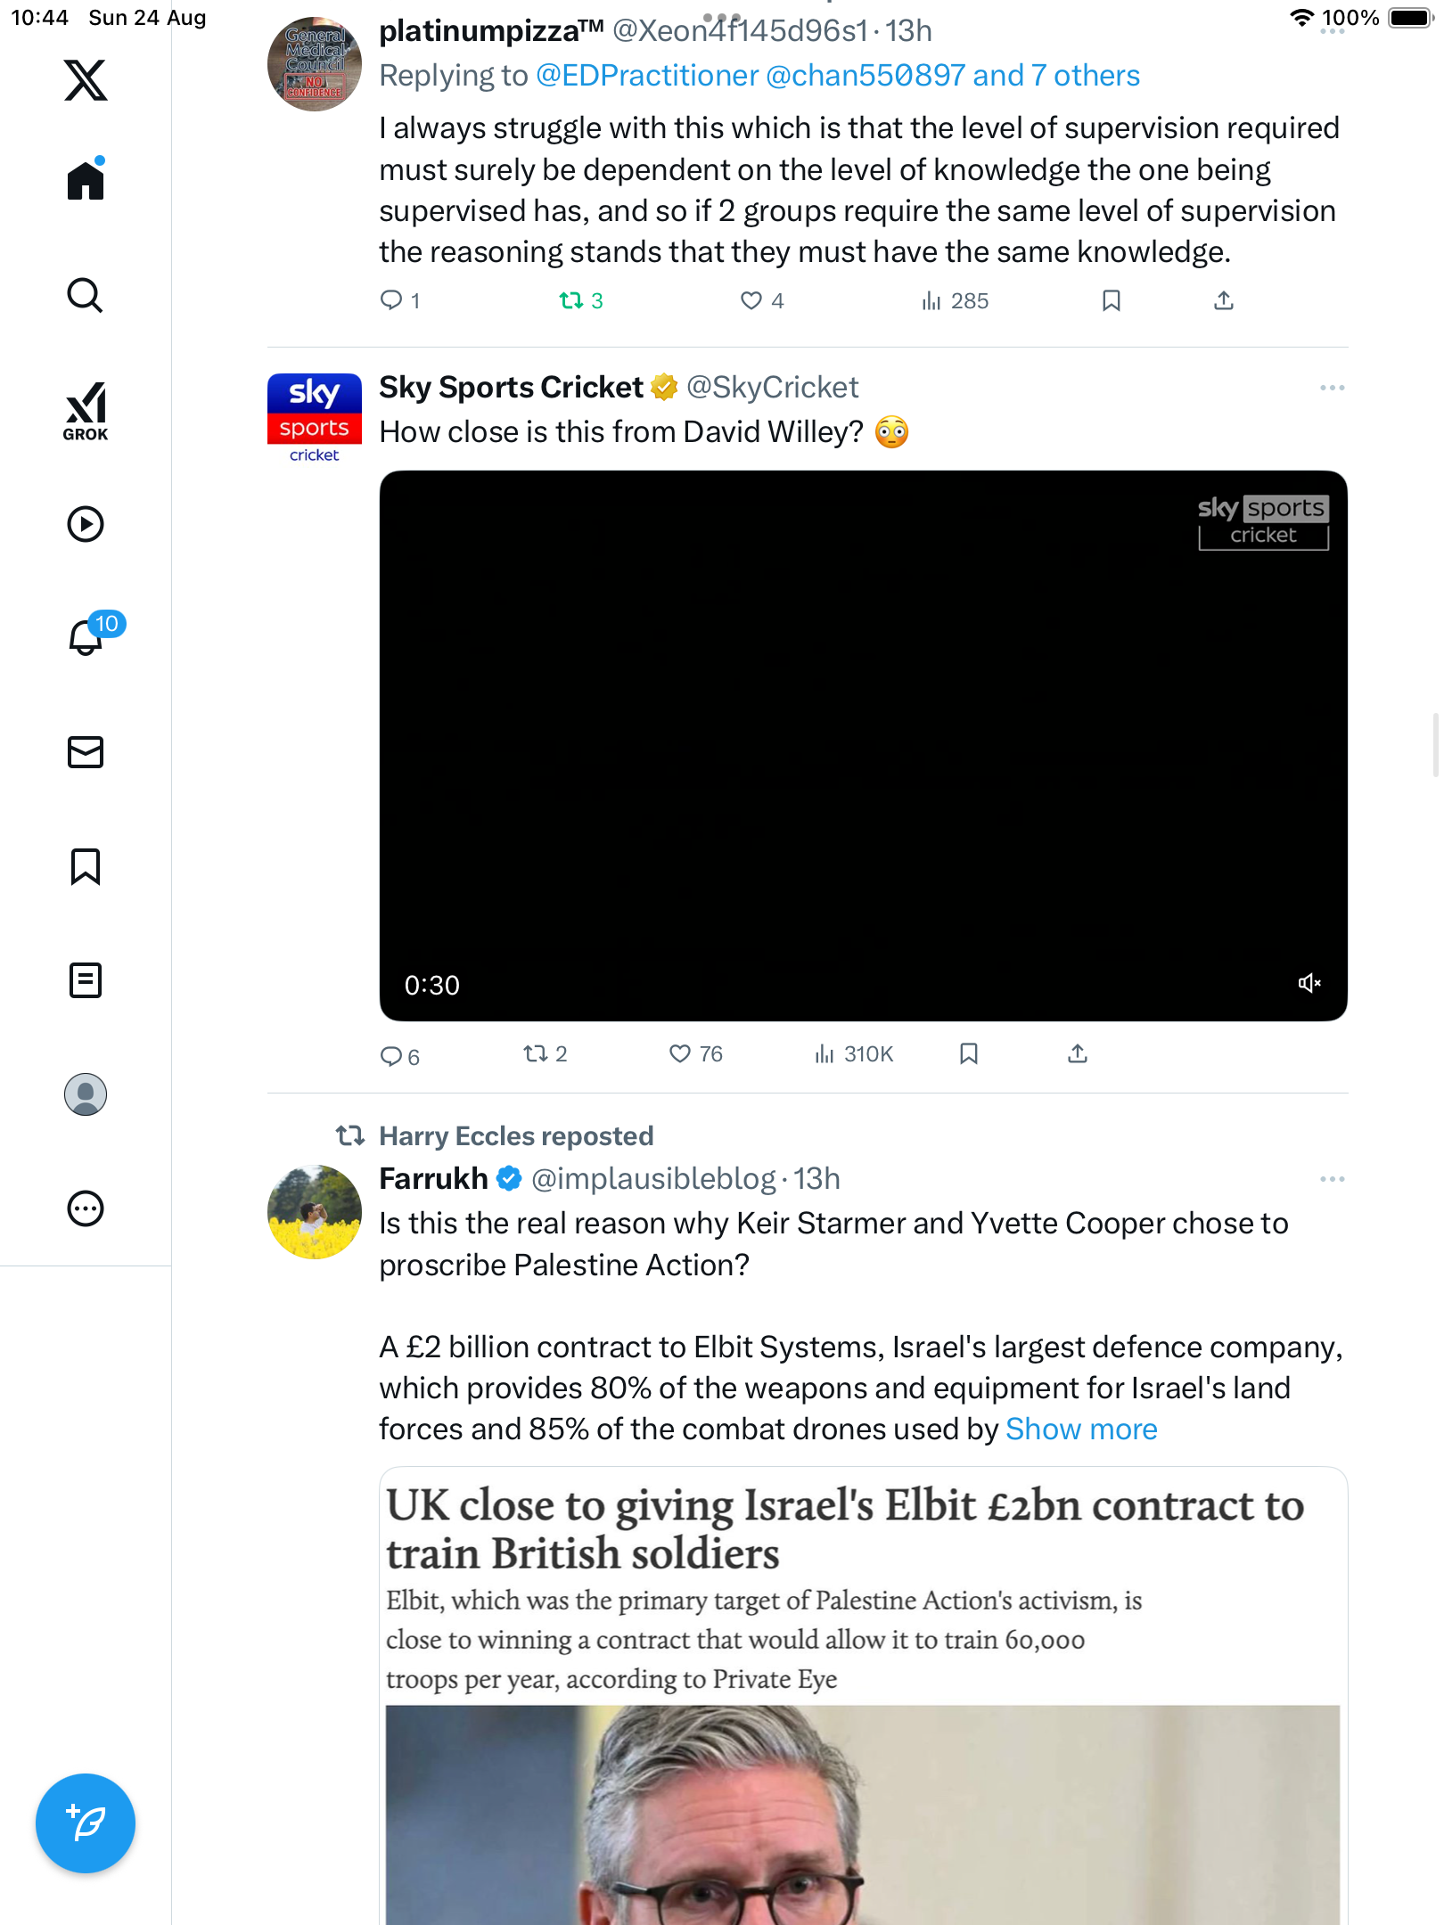Open the Grok assistant icon
Viewport: 1444px width, 1925px height.
pos(86,411)
